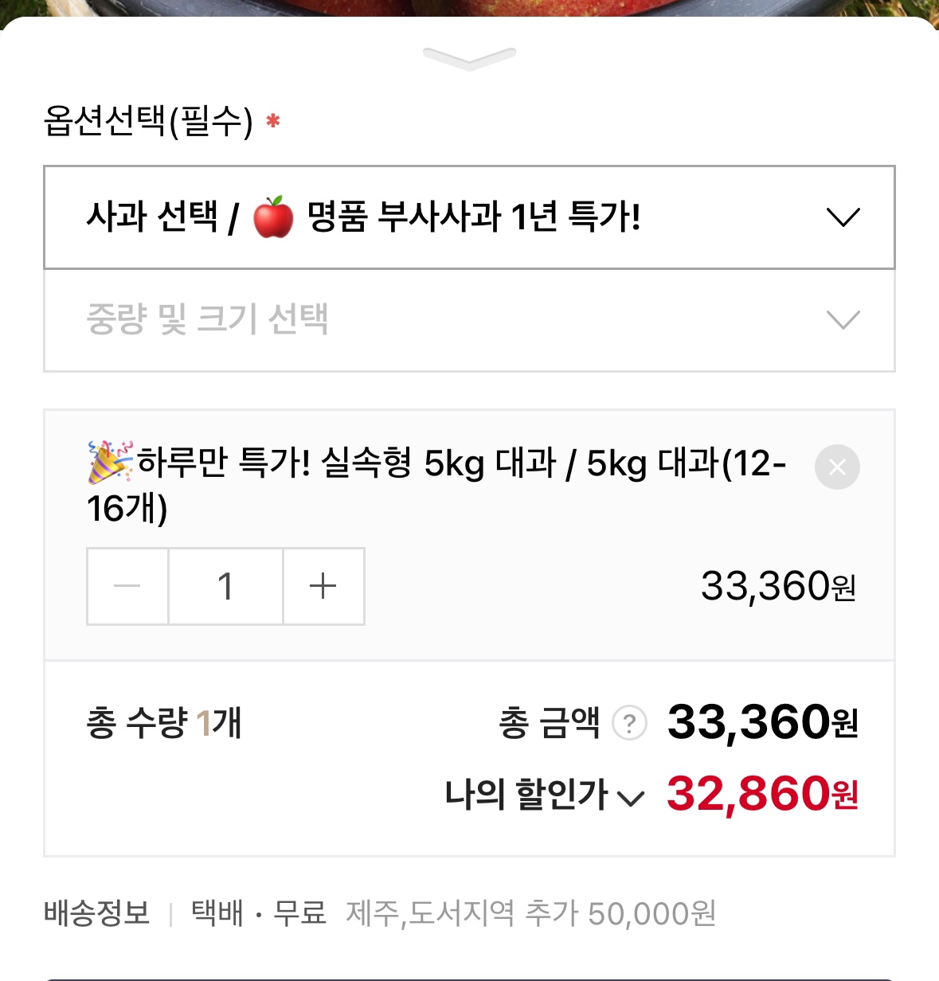This screenshot has height=981, width=939.
Task: Increase quantity with the plus button
Action: point(323,587)
